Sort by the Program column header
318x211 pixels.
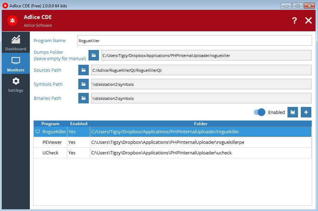50,124
